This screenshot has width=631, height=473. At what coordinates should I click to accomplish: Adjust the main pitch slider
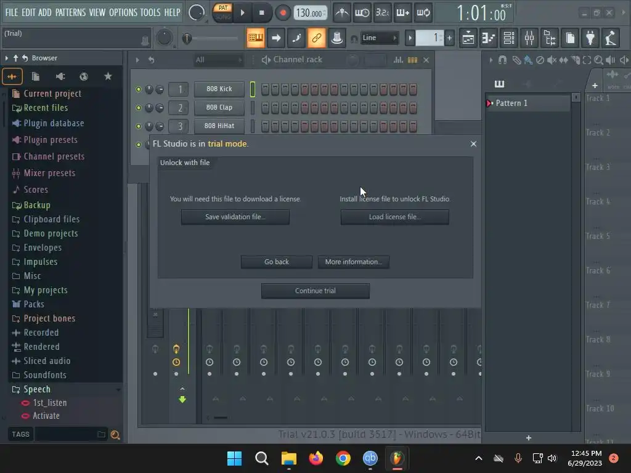210,38
